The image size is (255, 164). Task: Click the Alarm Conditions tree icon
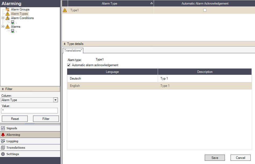point(8,18)
